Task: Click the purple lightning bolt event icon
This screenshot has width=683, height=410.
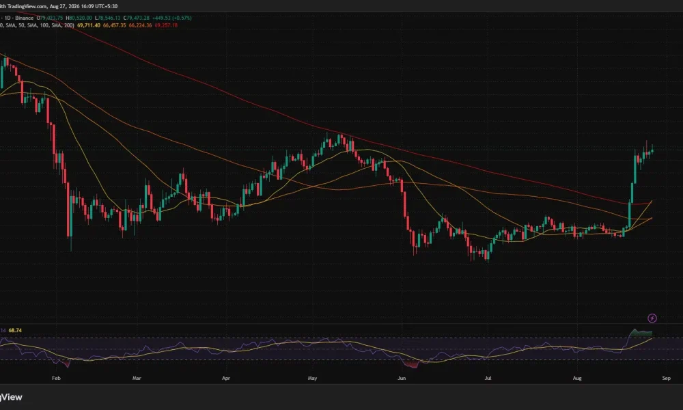Action: pyautogui.click(x=652, y=318)
